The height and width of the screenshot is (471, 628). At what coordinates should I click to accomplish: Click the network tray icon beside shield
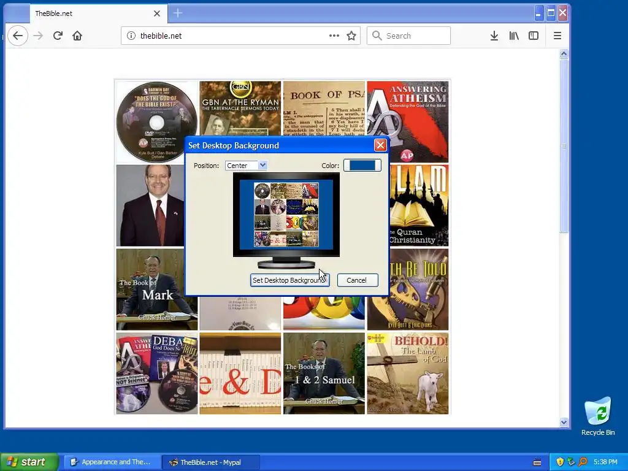point(571,462)
